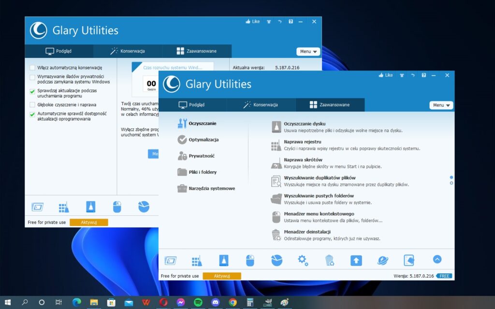Open 'Naprawa skrótów' tool
The image size is (495, 309).
click(x=326, y=163)
